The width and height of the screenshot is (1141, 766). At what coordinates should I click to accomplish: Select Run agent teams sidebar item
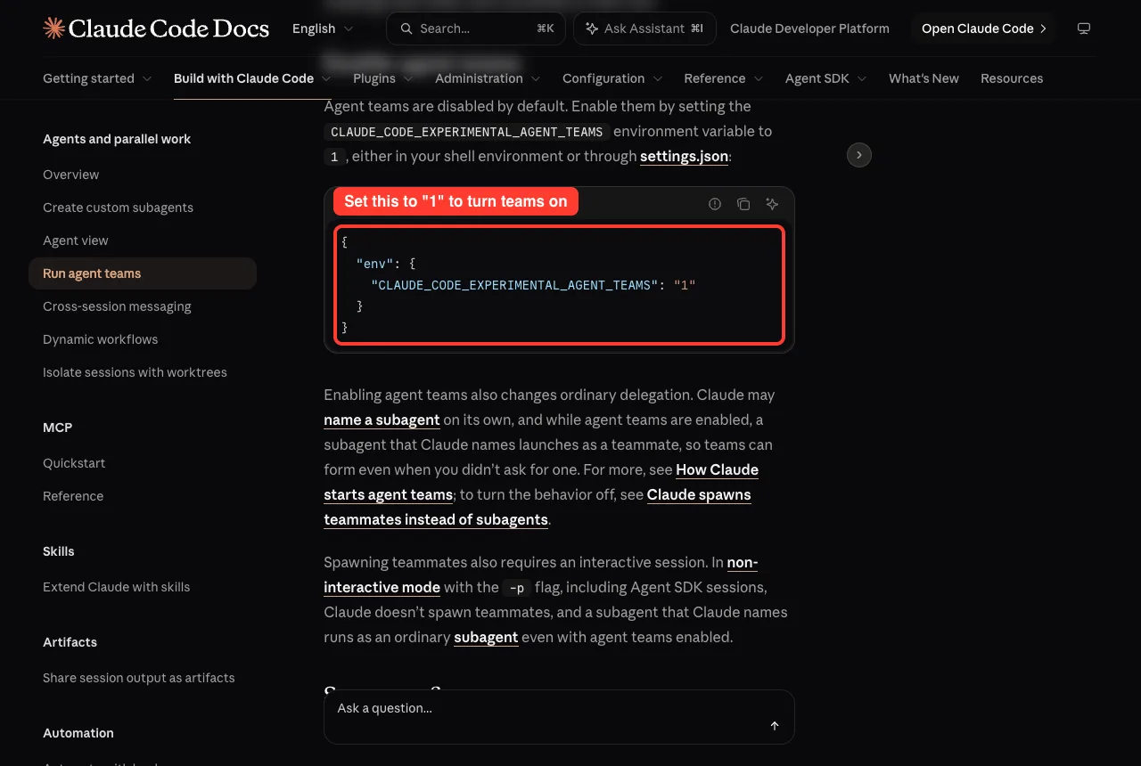click(x=143, y=273)
